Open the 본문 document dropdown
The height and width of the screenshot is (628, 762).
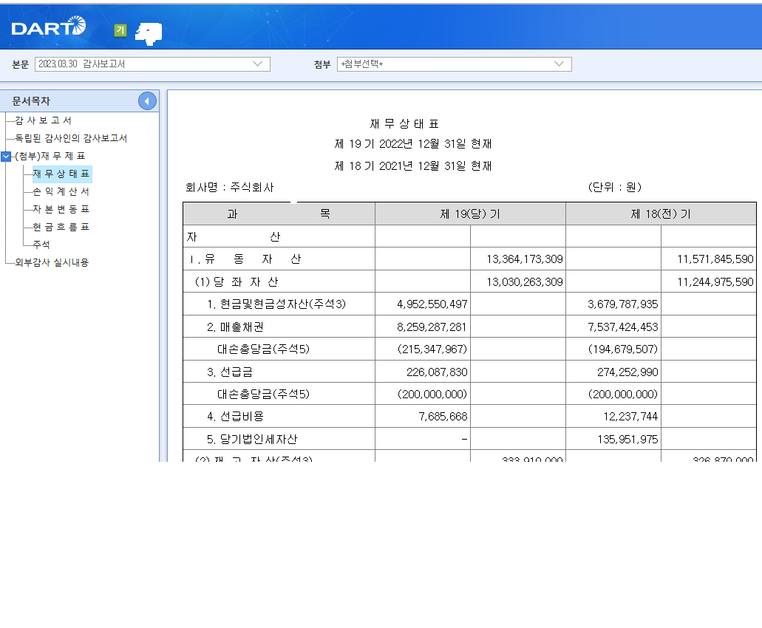click(152, 64)
